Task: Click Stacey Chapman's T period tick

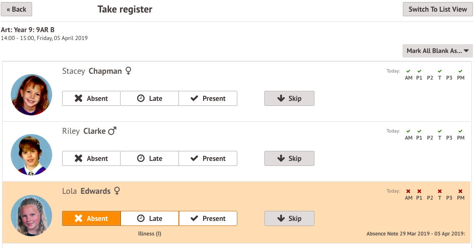Action: pos(440,71)
